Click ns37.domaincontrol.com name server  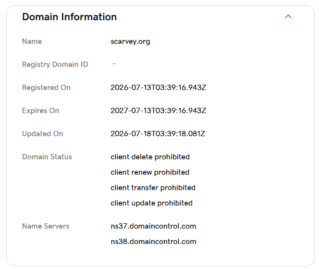coord(153,226)
